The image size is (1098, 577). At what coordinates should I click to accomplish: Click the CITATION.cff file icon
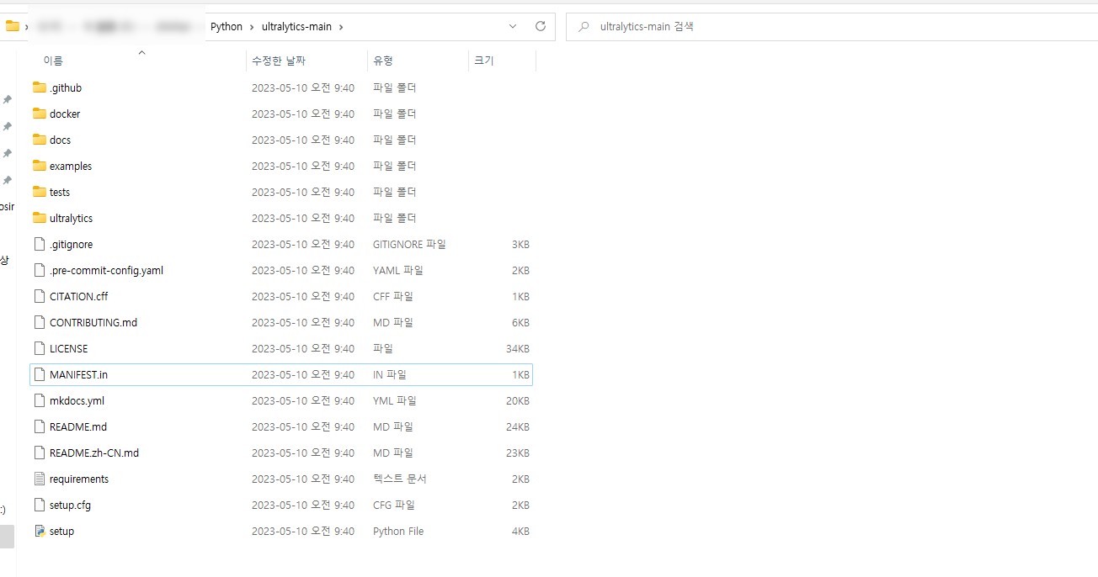tap(39, 296)
